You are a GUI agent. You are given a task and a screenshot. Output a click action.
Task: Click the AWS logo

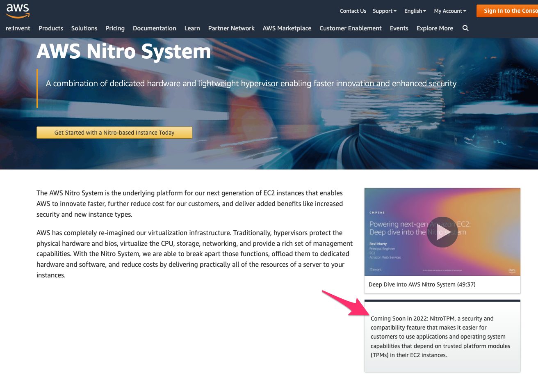coord(18,10)
